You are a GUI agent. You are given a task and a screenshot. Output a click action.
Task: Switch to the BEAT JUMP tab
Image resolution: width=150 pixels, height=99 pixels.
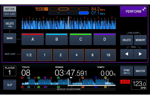pyautogui.click(x=10, y=14)
